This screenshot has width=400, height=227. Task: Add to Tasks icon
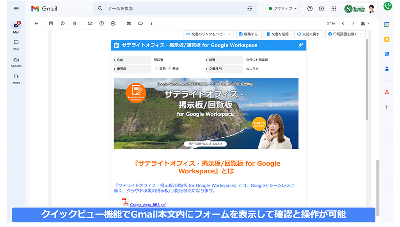coord(113,23)
